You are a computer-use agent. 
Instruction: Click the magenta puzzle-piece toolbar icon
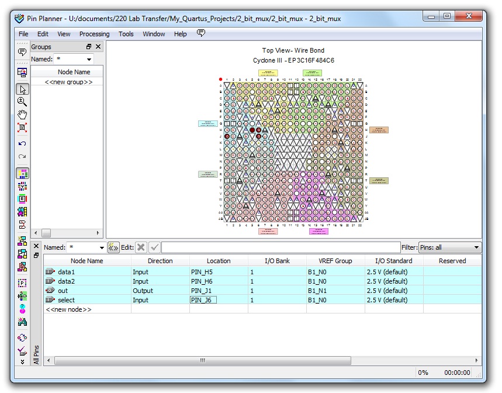(22, 212)
